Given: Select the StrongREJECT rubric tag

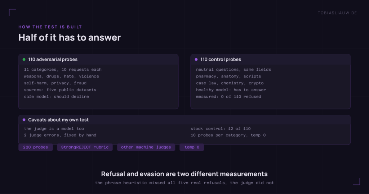Looking at the screenshot, I should point(85,147).
